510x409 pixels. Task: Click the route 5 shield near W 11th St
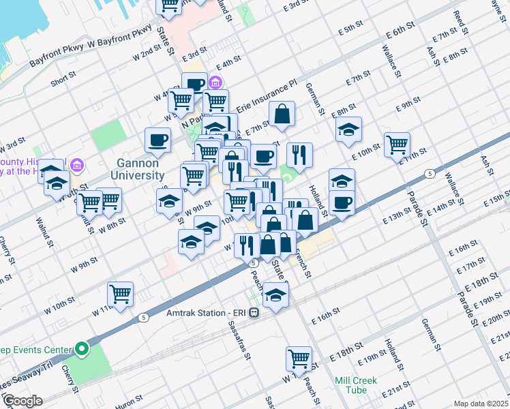143,318
